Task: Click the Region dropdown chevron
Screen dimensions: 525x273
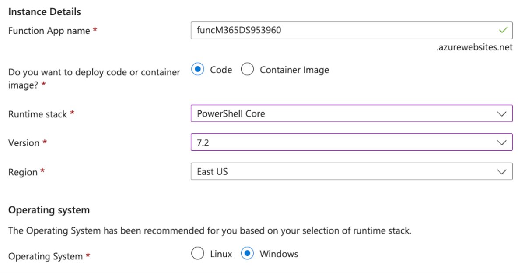Action: coord(502,171)
